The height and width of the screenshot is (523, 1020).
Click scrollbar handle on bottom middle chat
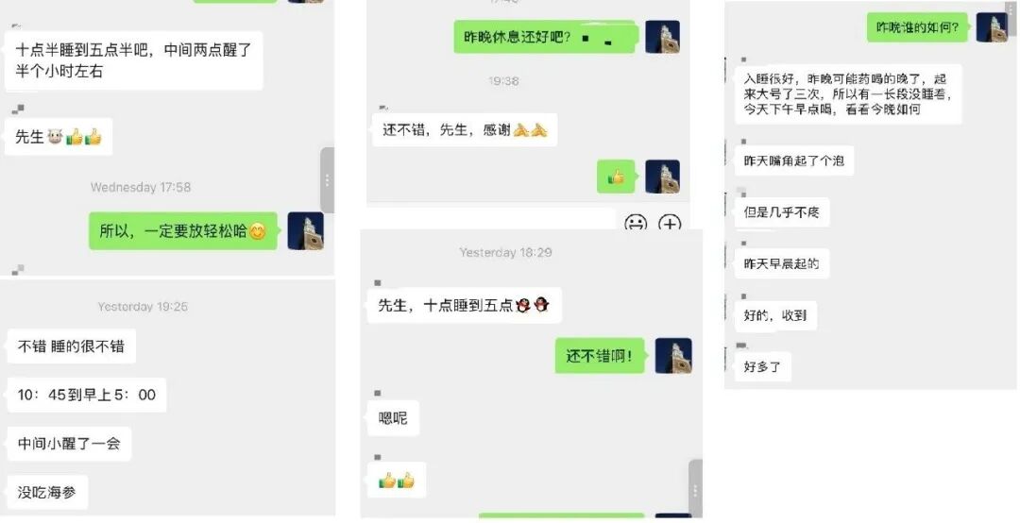[695, 490]
